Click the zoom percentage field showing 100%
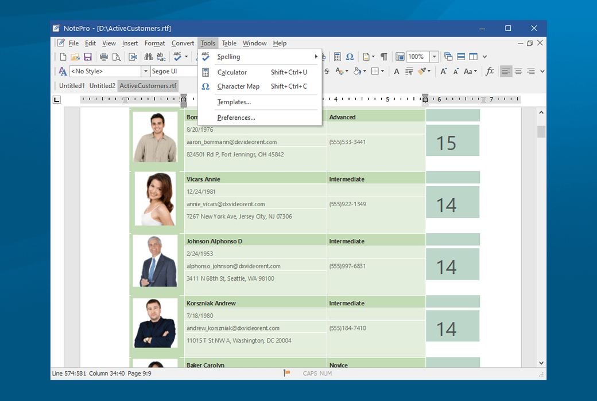Image resolution: width=597 pixels, height=401 pixels. [x=418, y=57]
